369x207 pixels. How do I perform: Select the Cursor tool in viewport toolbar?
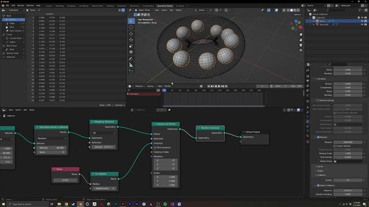(x=131, y=27)
